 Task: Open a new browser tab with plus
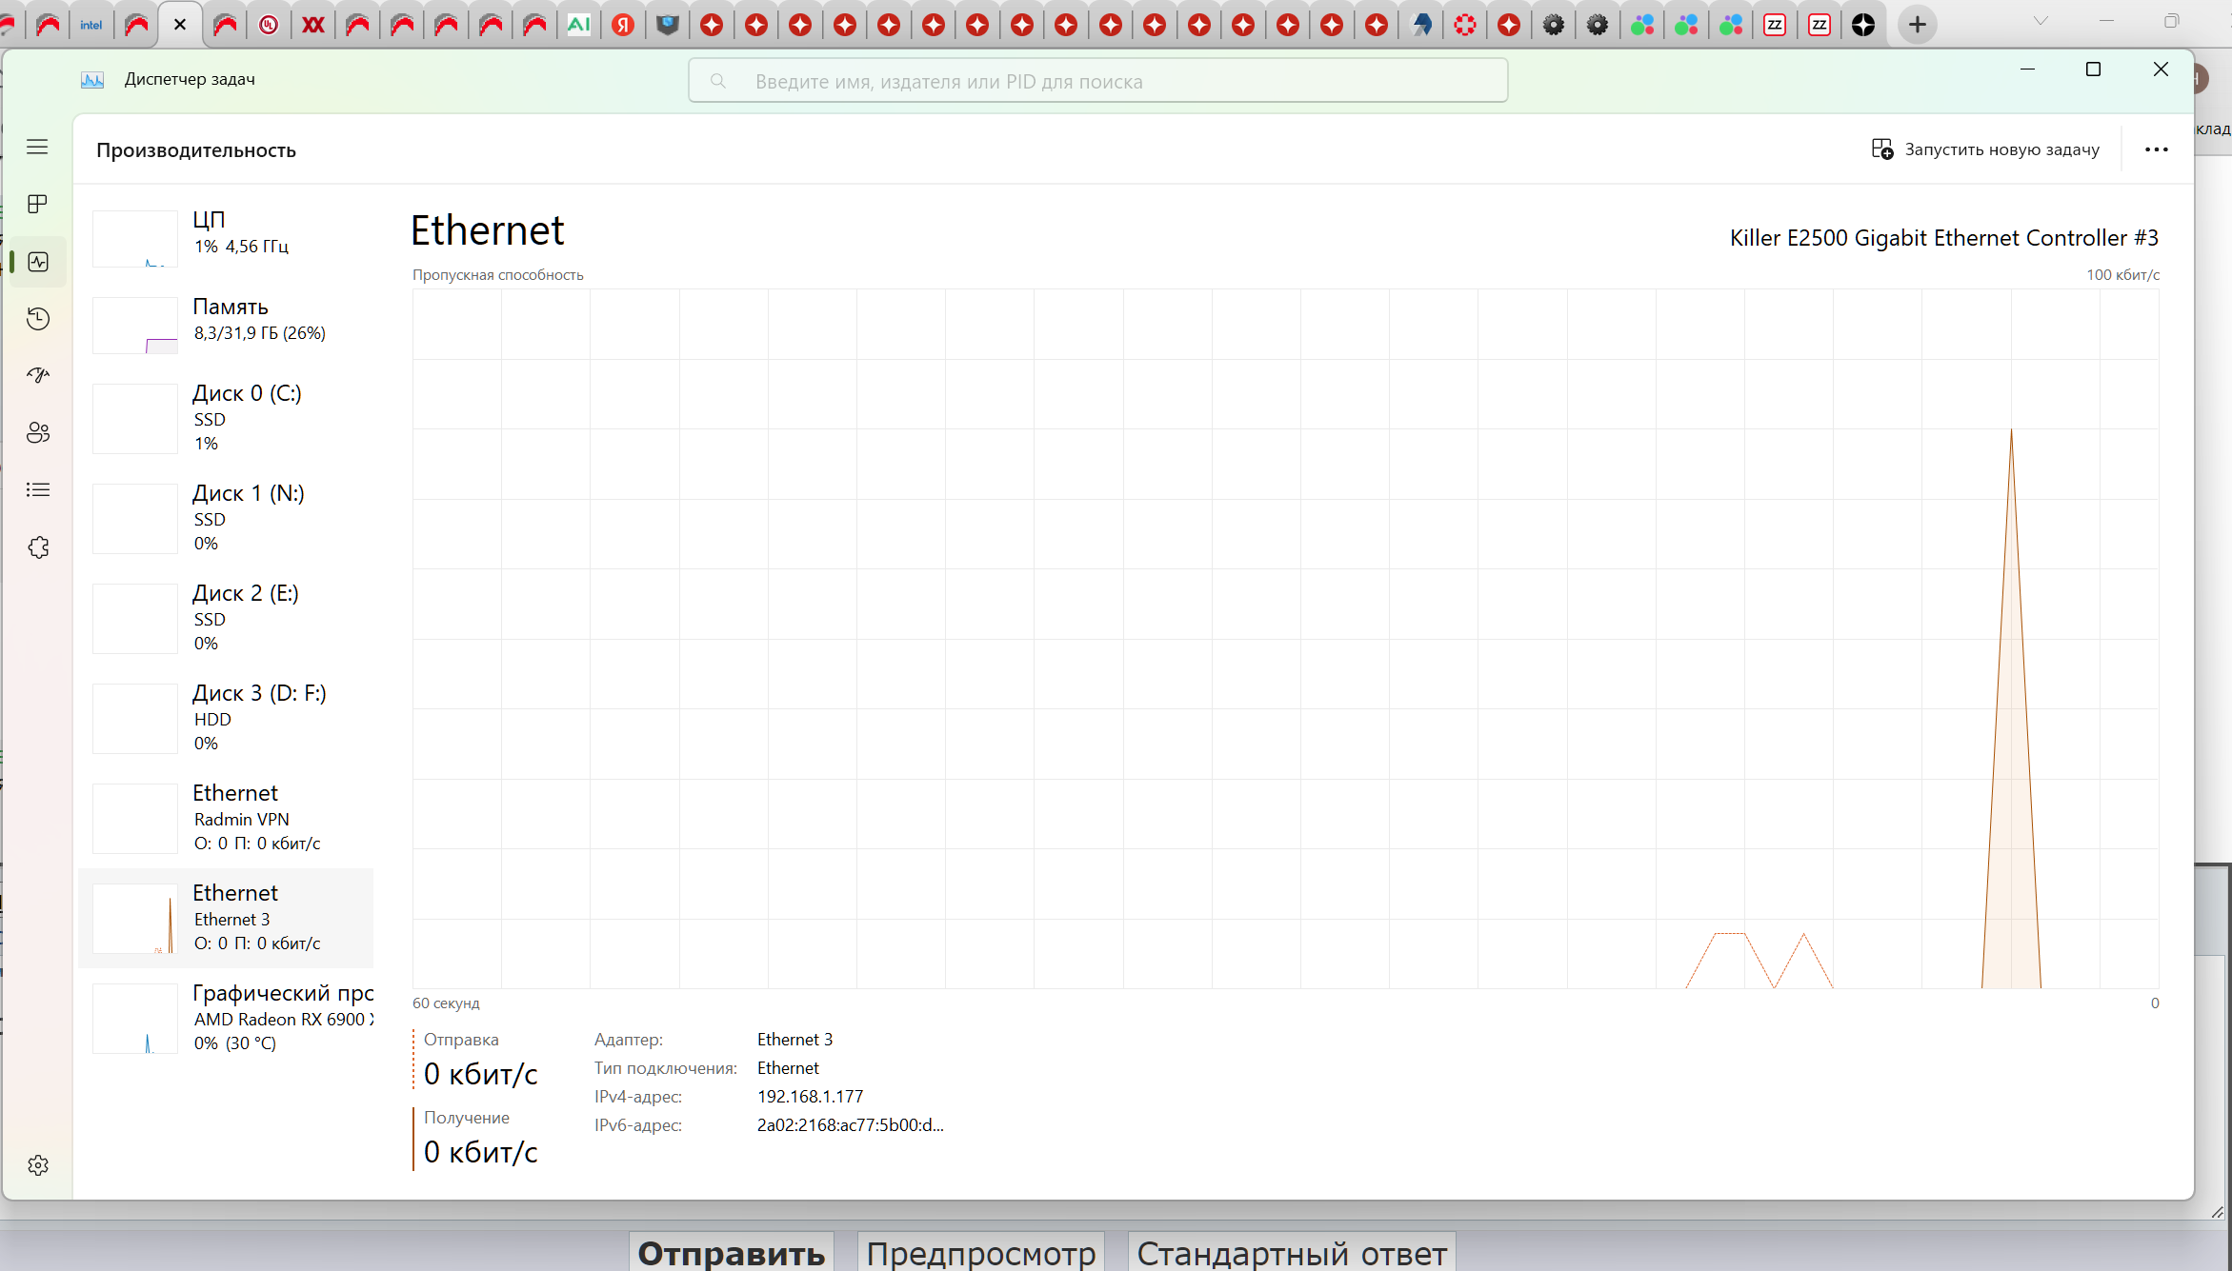click(1918, 25)
